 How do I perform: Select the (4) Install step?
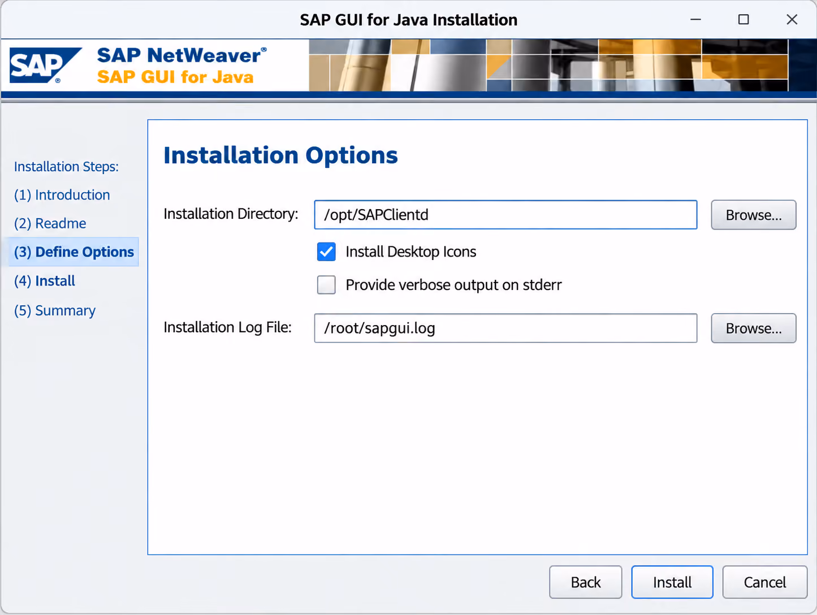click(45, 281)
